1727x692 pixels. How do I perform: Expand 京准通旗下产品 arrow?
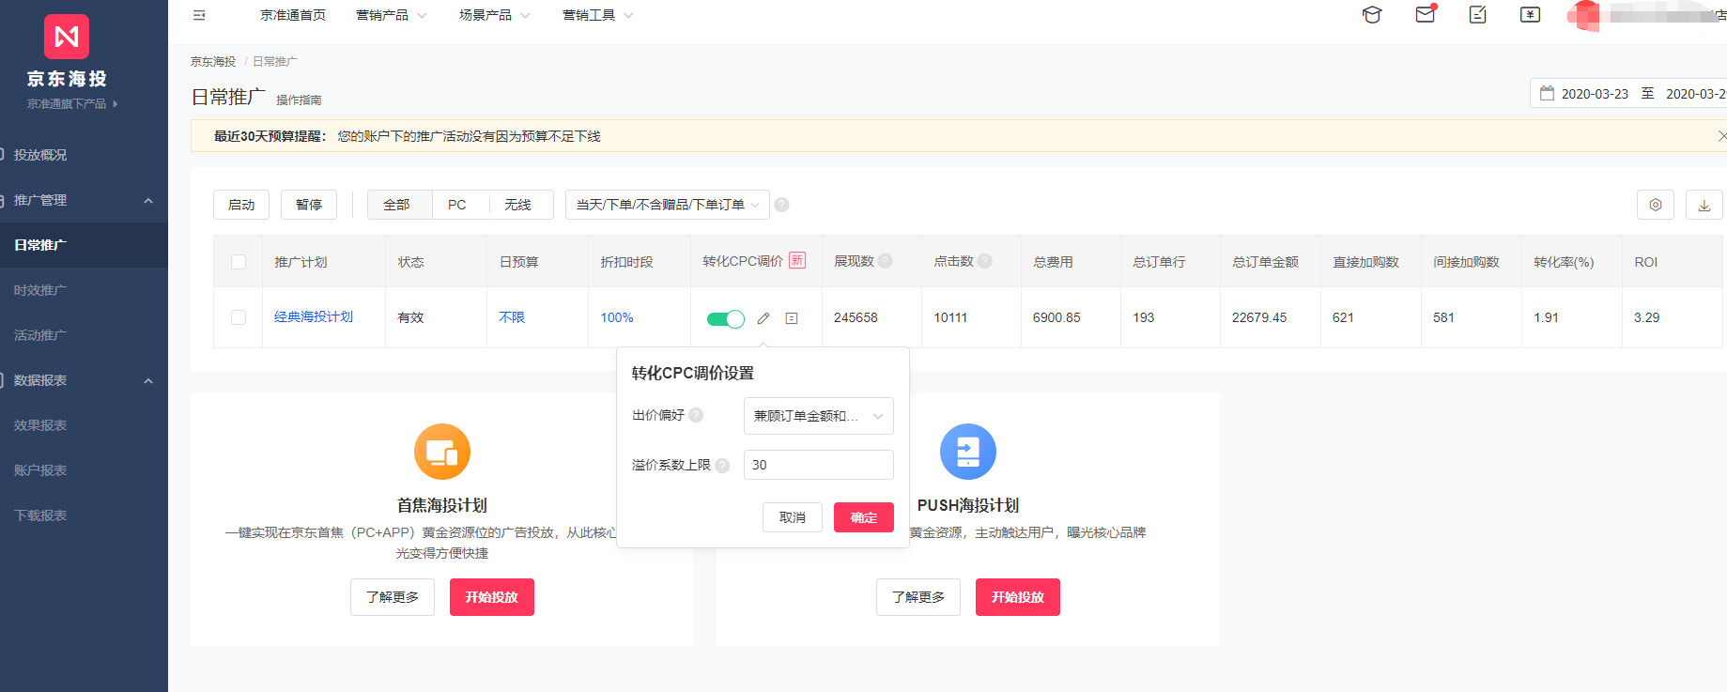[116, 103]
